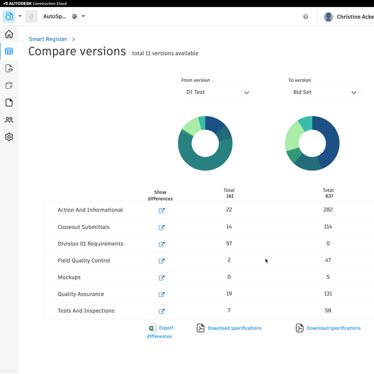Show differences for Field Quality Control
Image resolution: width=374 pixels, height=374 pixels.
click(x=162, y=261)
